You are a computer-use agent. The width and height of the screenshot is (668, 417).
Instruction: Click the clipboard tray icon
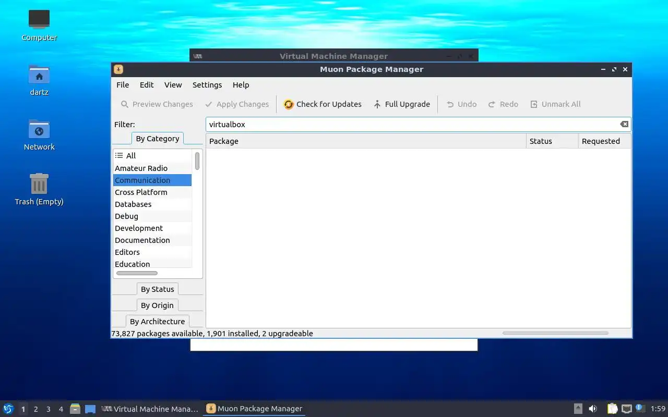point(612,409)
